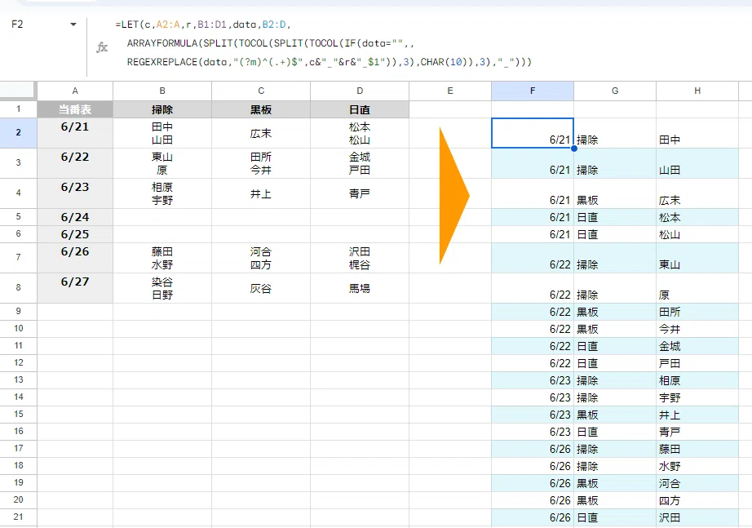Click cell containing 沢田 梶谷 in column D

click(360, 258)
